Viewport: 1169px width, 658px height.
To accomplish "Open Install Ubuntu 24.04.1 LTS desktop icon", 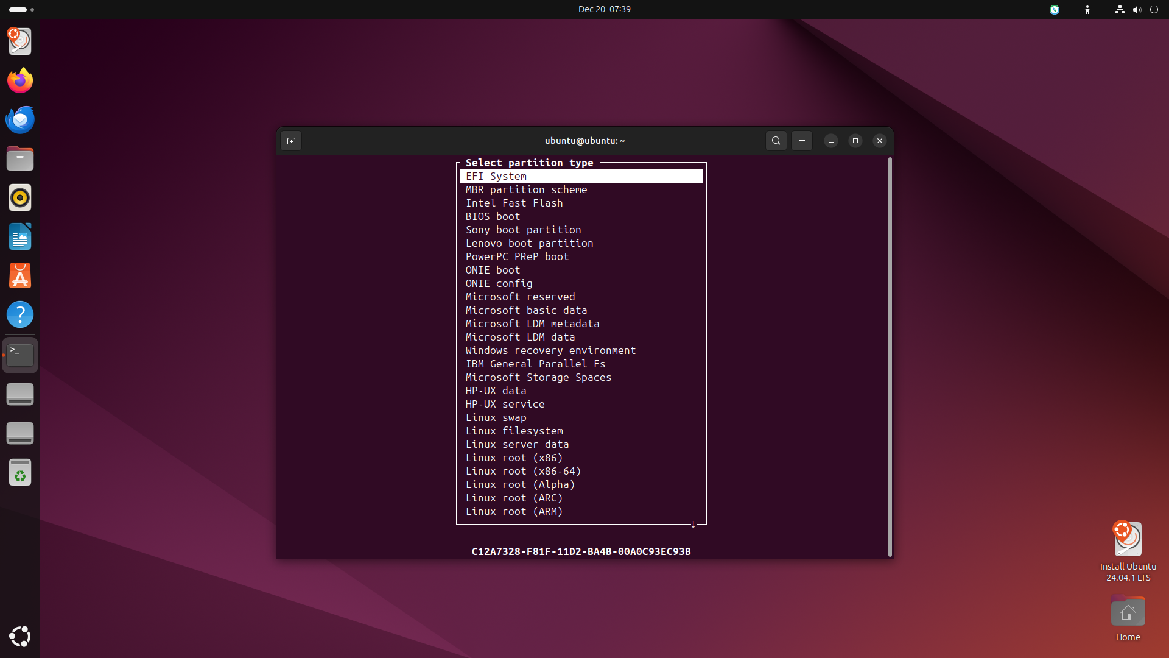I will pyautogui.click(x=1128, y=551).
